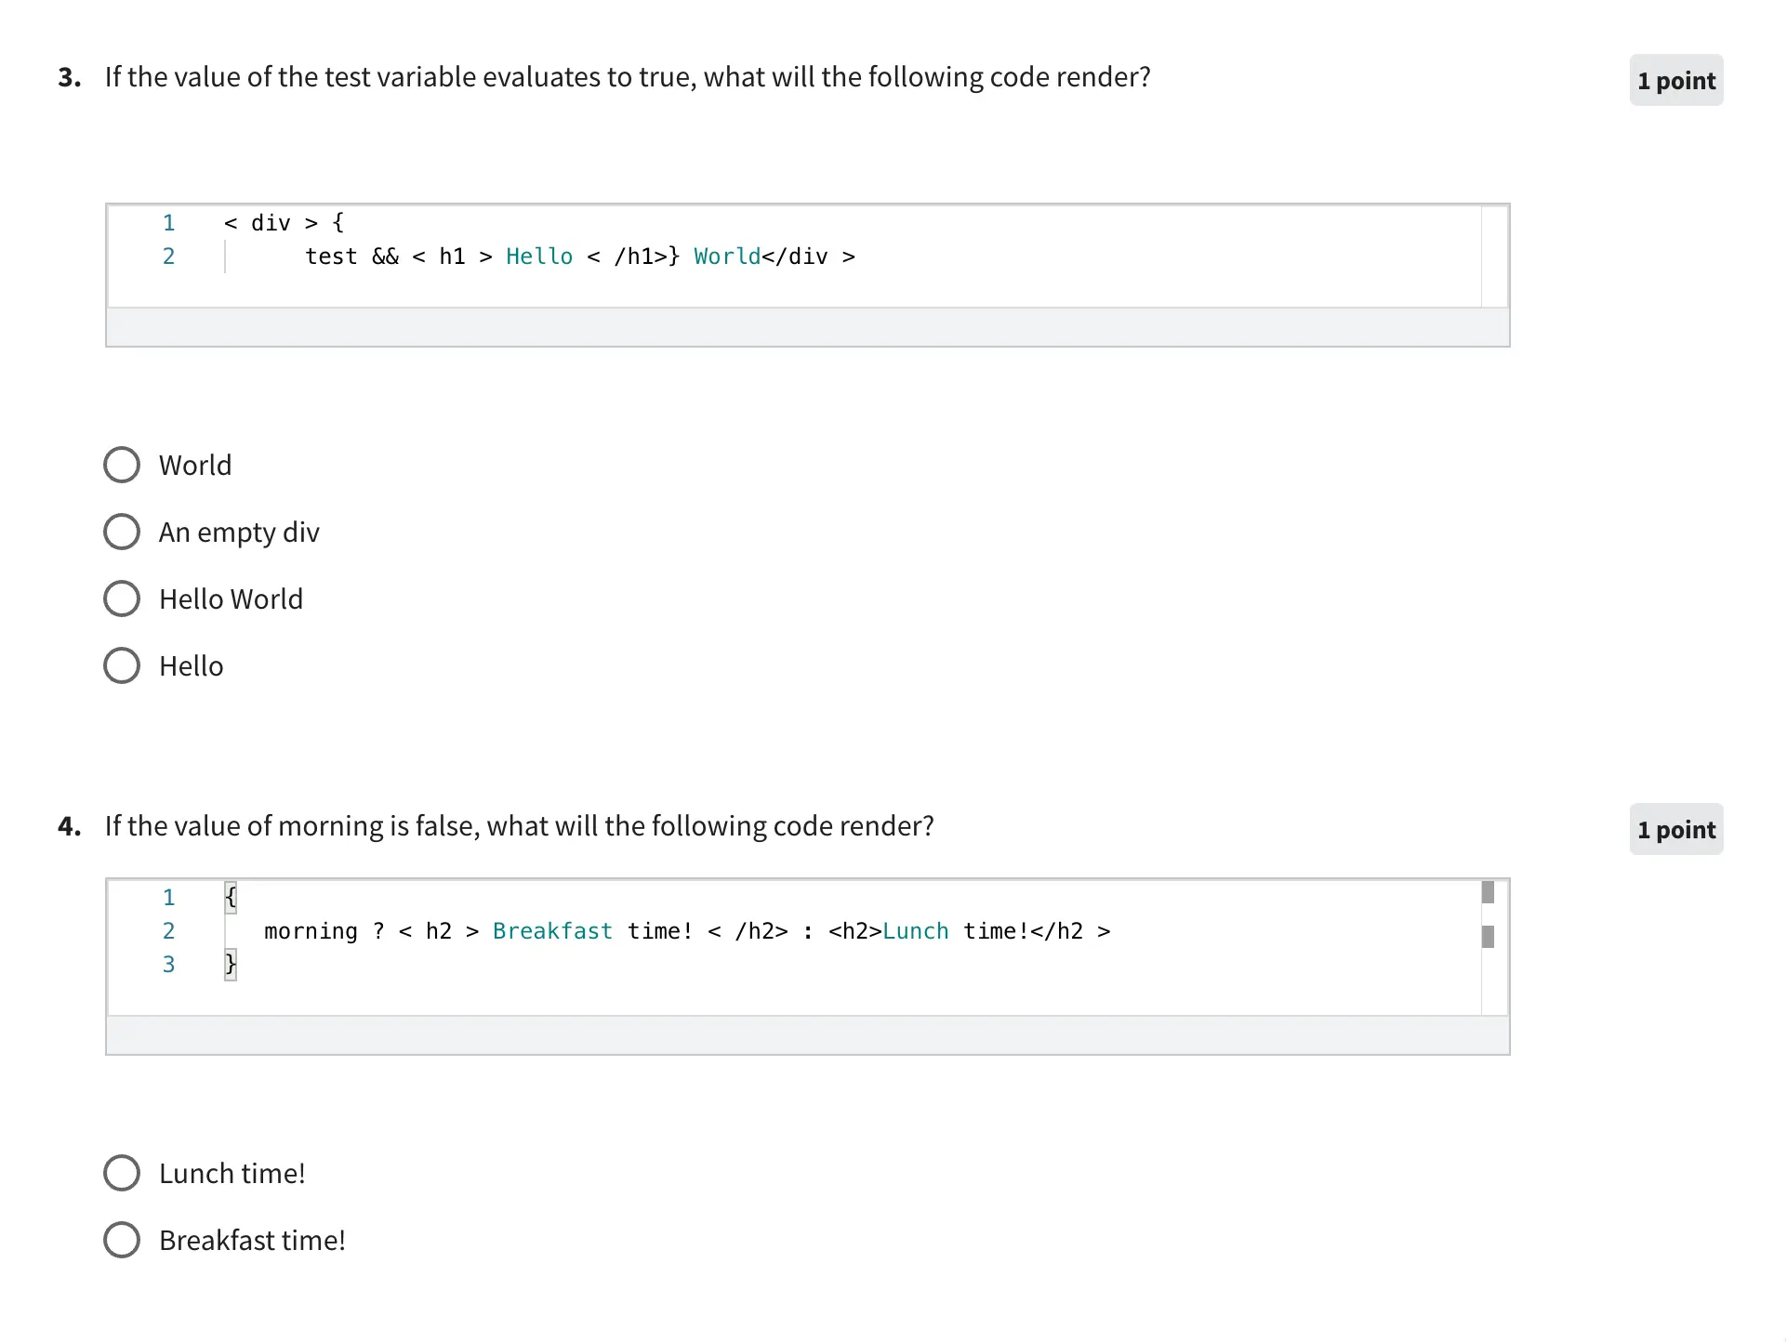Click the question 3 prompt text
Image resolution: width=1787 pixels, height=1342 pixels.
point(627,77)
